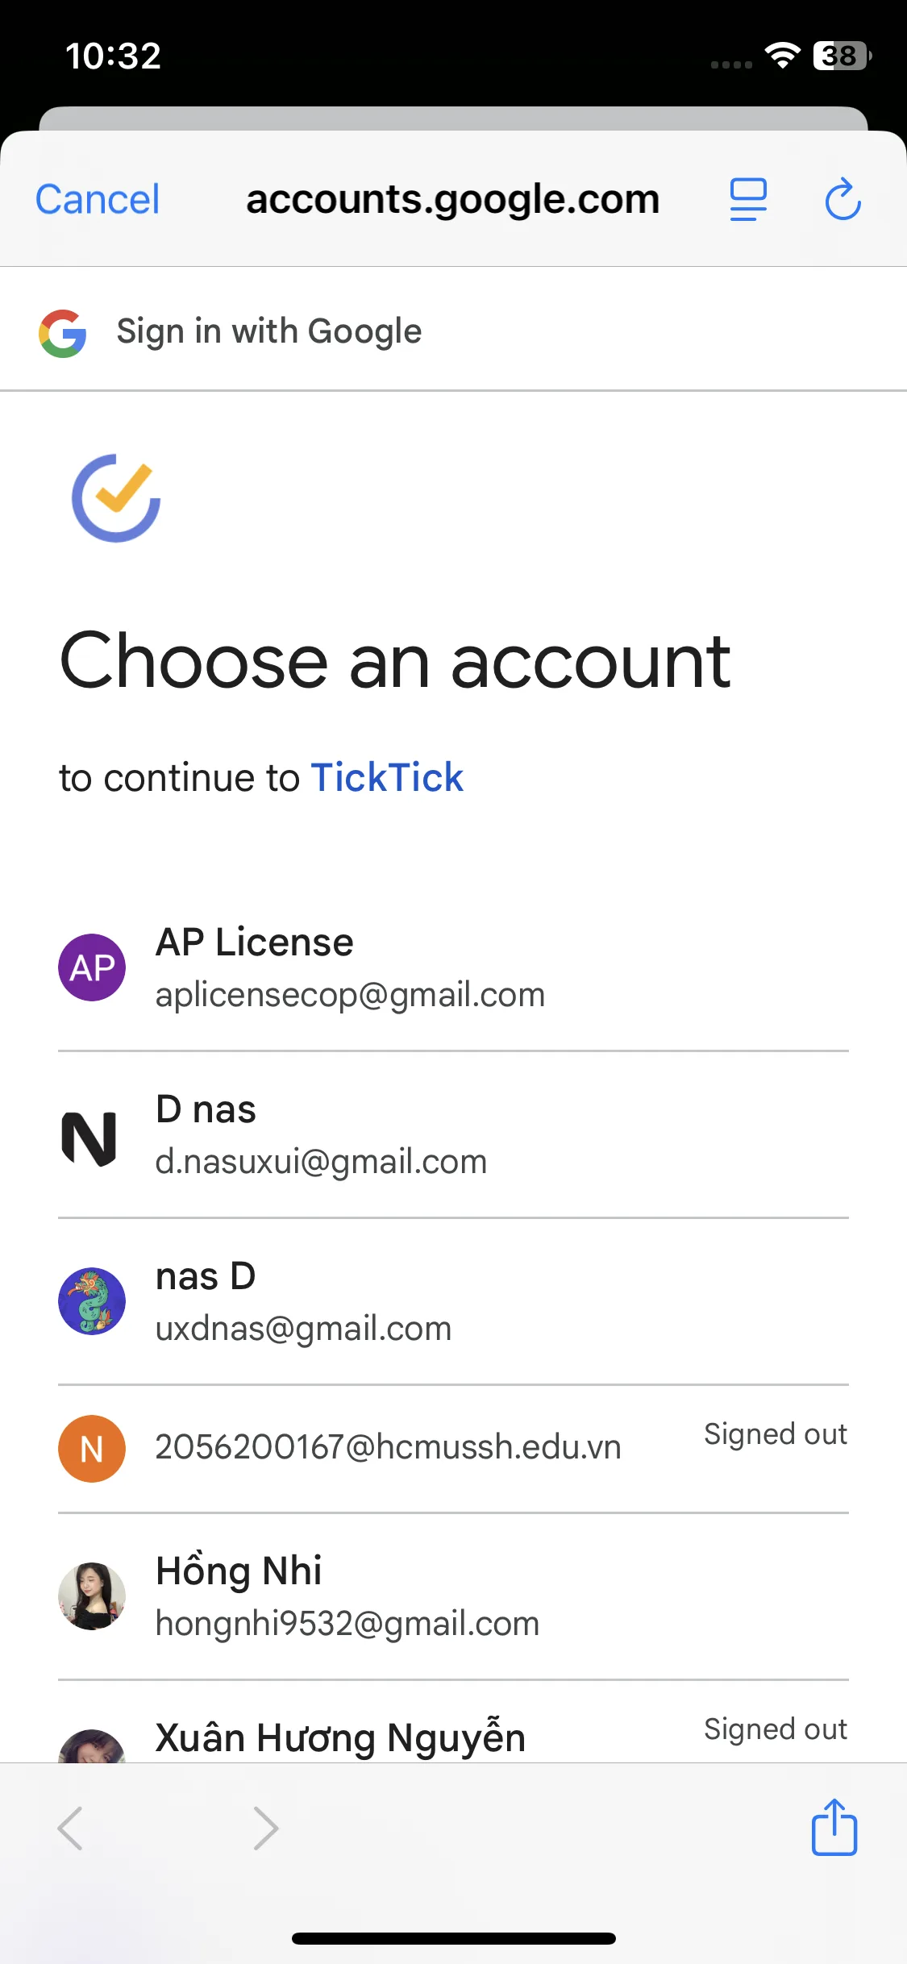Tap the Google logo icon

(x=63, y=333)
